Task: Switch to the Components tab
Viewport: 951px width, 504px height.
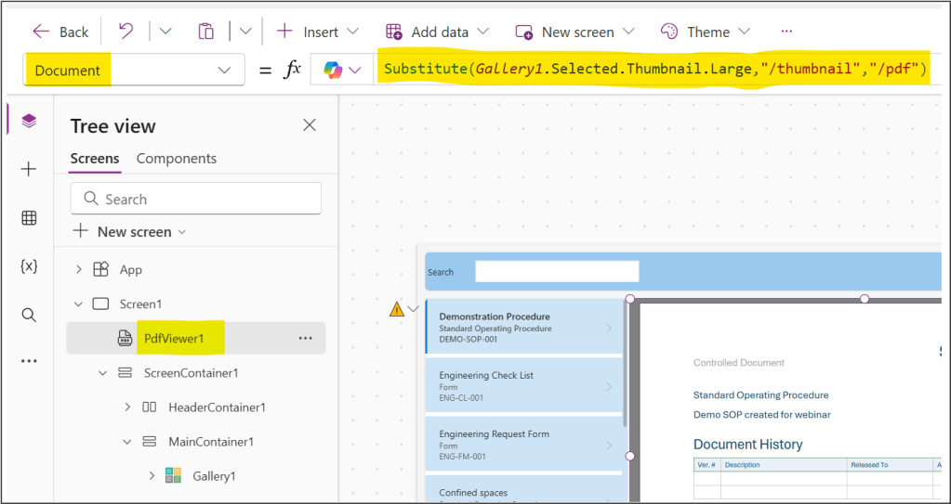Action: 177,159
